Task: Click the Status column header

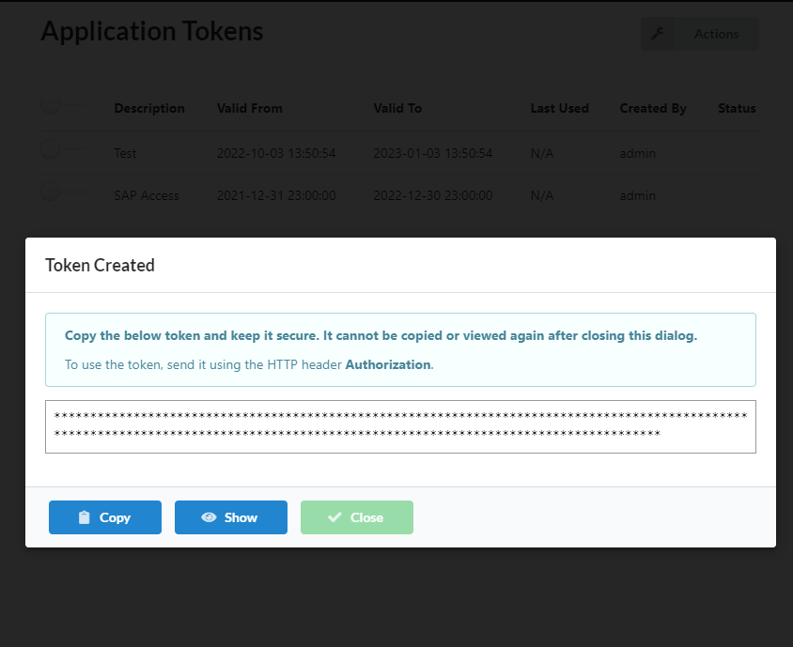Action: pyautogui.click(x=737, y=108)
